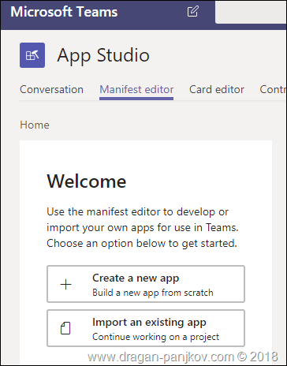This screenshot has width=287, height=366.
Task: Click the search box in title bar
Action: point(251,12)
